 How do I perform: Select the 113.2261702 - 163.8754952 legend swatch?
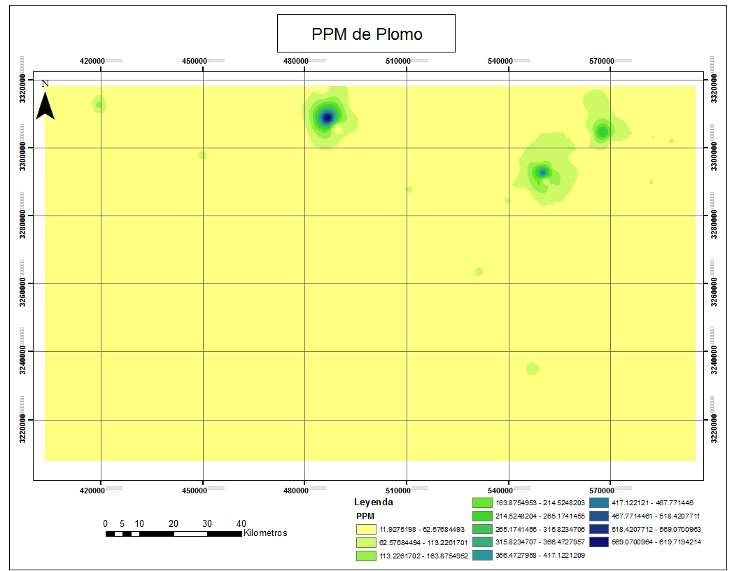[366, 556]
